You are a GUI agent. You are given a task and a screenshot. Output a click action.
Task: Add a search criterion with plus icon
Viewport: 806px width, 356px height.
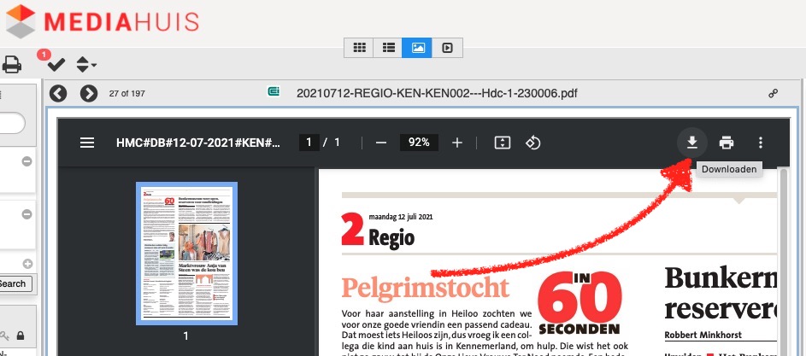[26, 264]
